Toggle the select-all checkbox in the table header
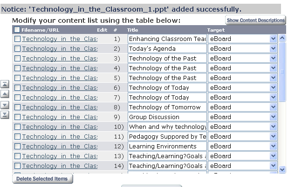 [17, 30]
